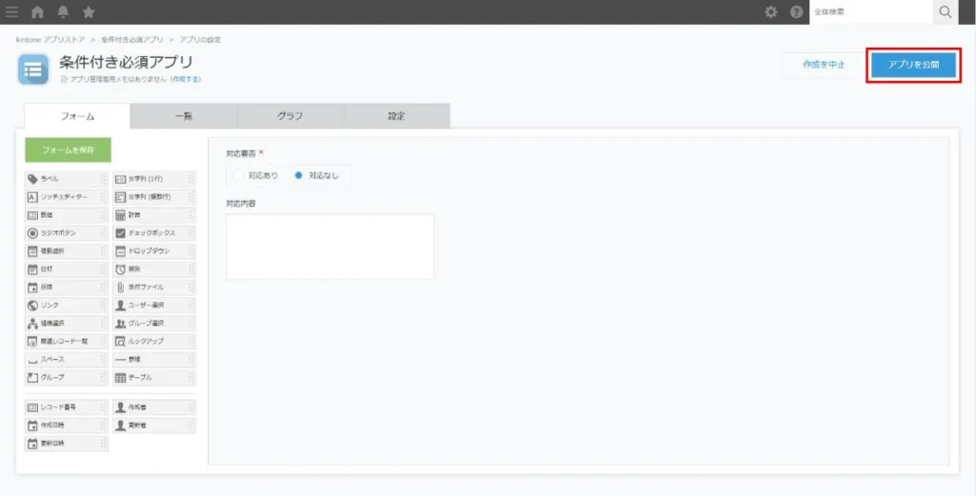This screenshot has height=496, width=976.
Task: Select the 更新日時 field
Action: 67,444
